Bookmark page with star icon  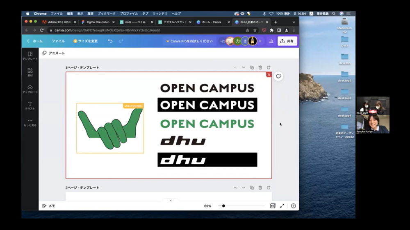point(255,30)
